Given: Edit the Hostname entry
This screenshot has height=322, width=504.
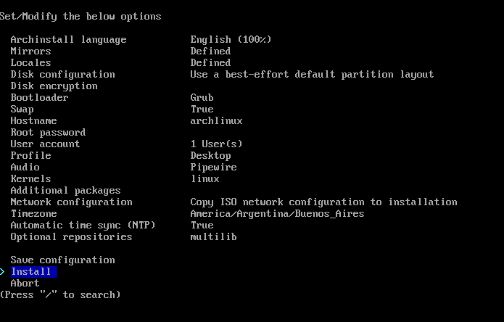Looking at the screenshot, I should [x=34, y=121].
